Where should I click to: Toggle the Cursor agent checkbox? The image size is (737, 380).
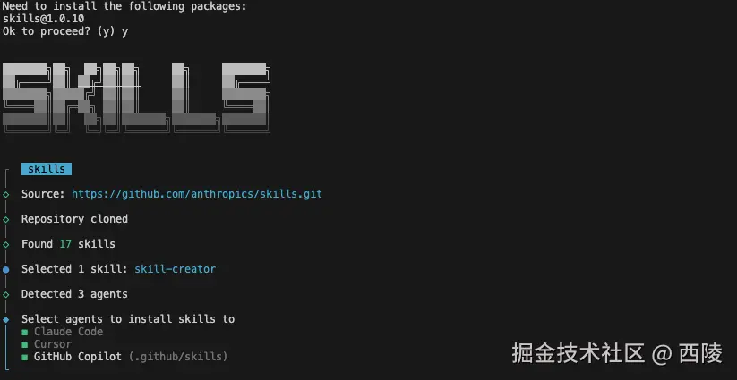(24, 345)
